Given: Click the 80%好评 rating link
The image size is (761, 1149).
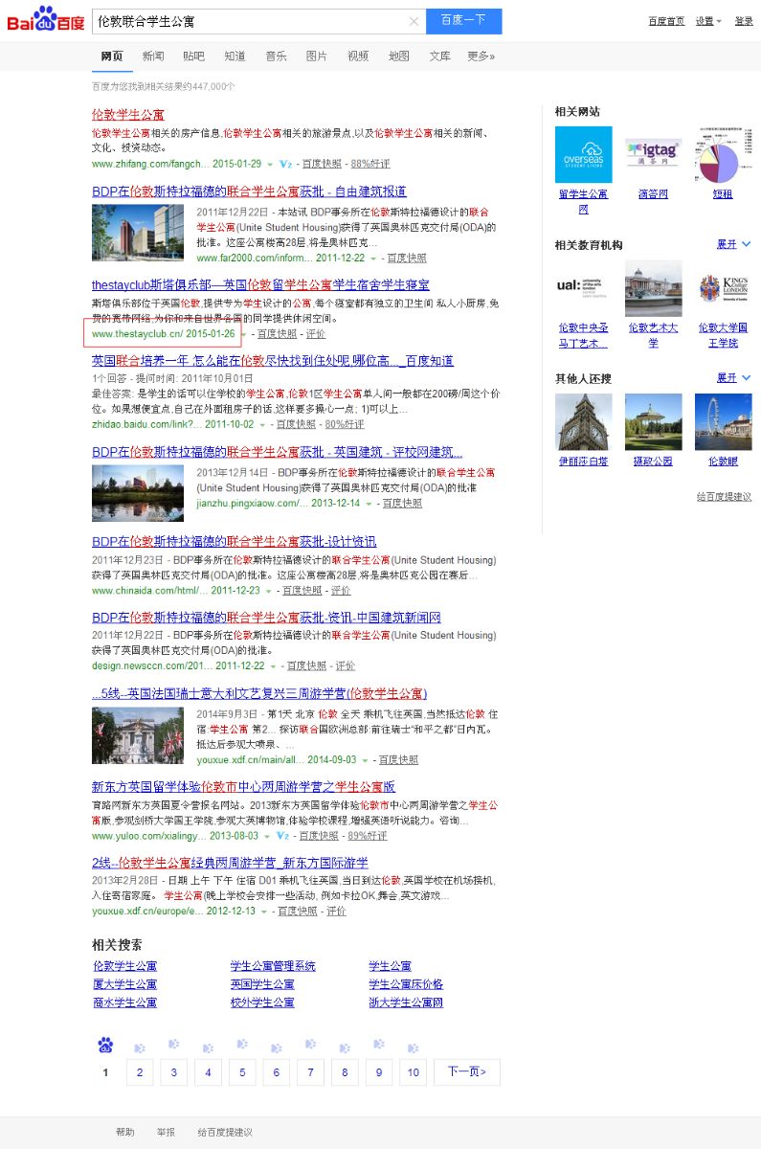Looking at the screenshot, I should point(345,424).
